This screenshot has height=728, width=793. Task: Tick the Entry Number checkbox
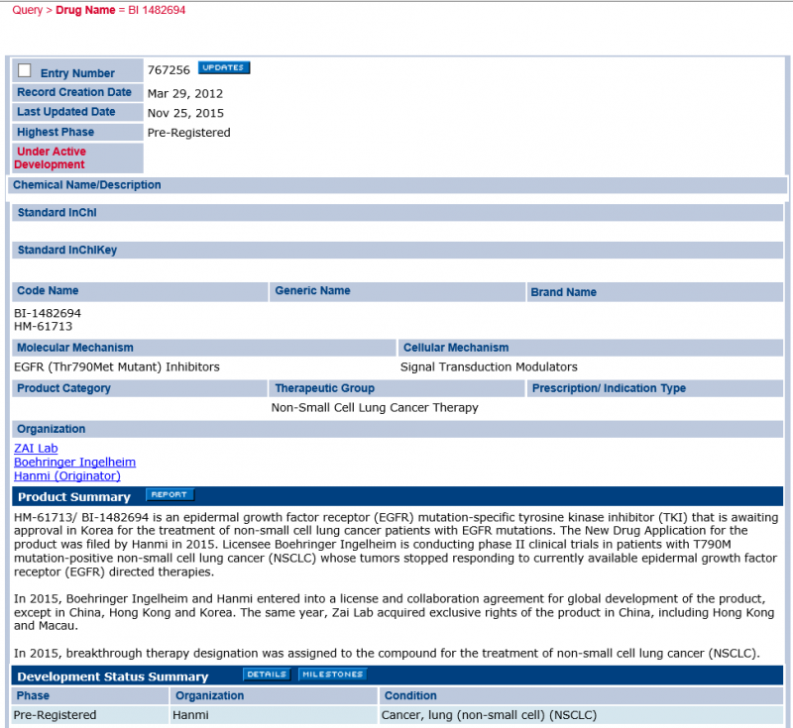pyautogui.click(x=24, y=70)
